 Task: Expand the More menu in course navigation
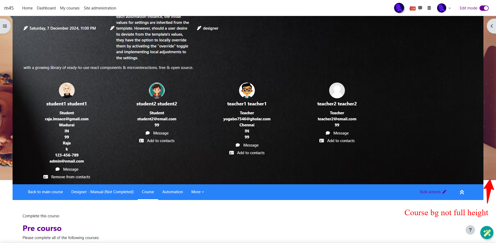coord(197,192)
